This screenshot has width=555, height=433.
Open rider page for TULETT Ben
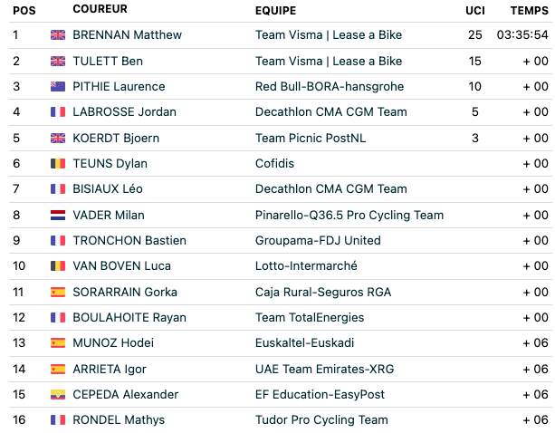click(x=108, y=61)
